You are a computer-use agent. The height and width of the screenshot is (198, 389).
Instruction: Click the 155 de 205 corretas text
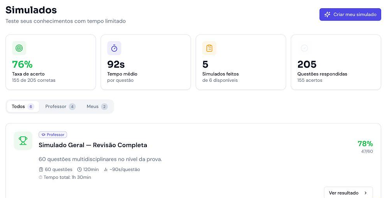point(34,80)
